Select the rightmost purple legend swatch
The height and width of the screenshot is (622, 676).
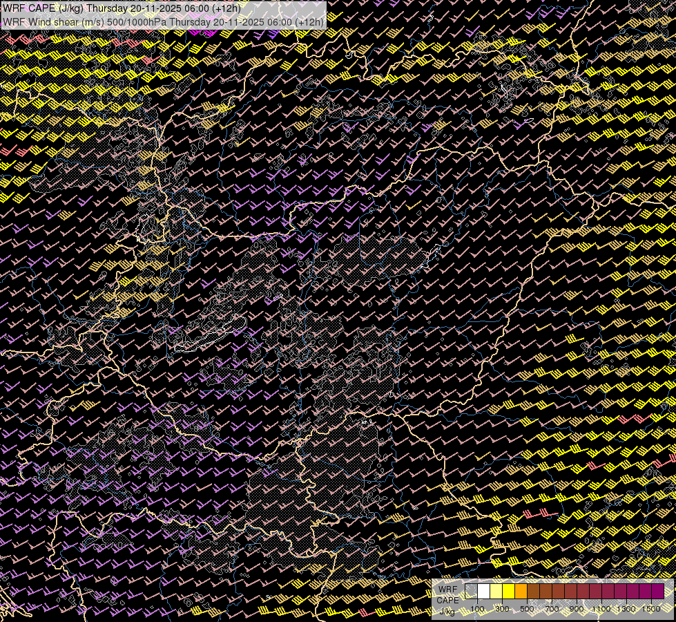click(x=658, y=592)
